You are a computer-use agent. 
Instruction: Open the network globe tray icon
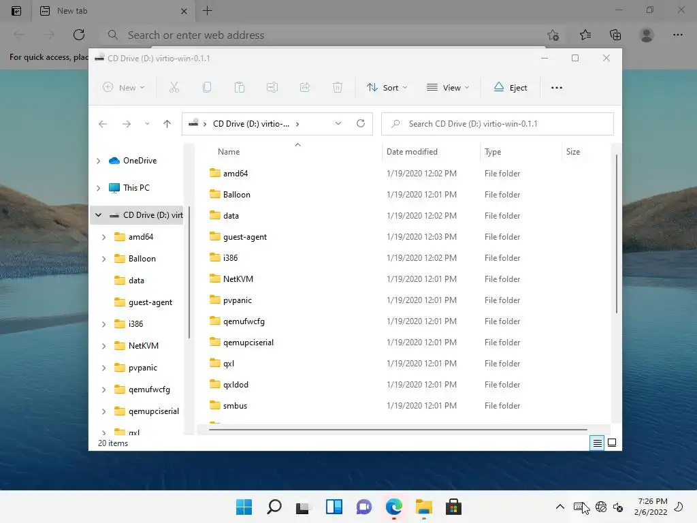point(601,507)
